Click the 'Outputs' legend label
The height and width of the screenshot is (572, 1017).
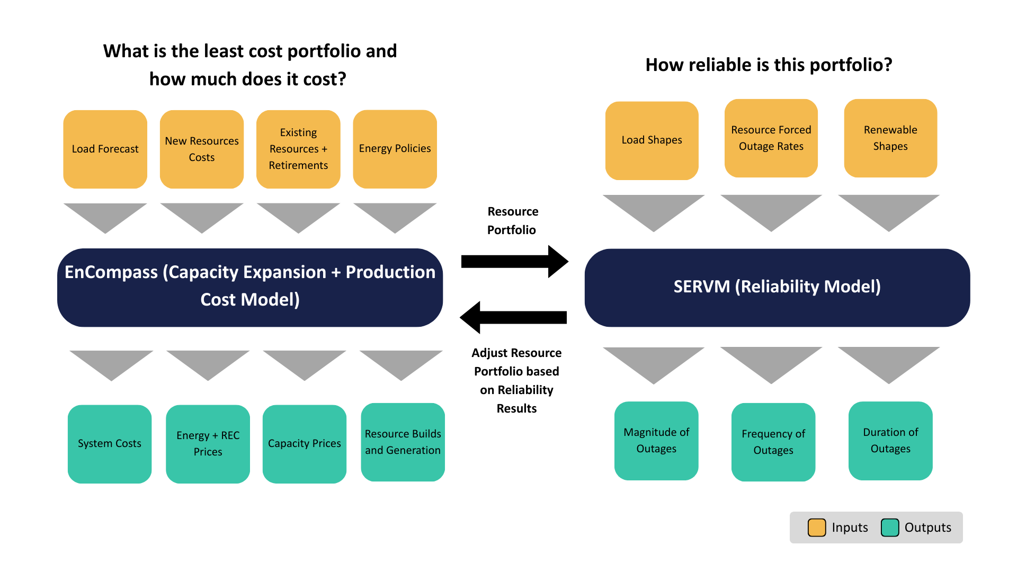(927, 528)
